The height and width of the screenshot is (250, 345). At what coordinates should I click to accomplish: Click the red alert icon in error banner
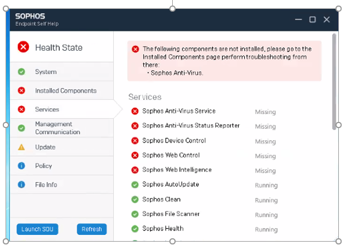(135, 49)
